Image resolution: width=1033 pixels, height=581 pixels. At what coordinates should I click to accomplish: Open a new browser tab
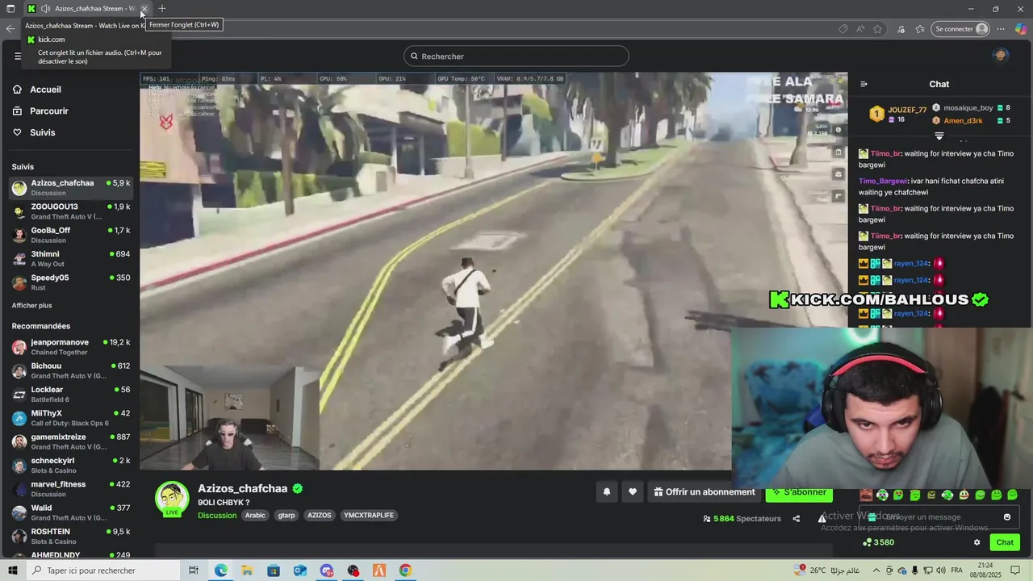coord(162,8)
